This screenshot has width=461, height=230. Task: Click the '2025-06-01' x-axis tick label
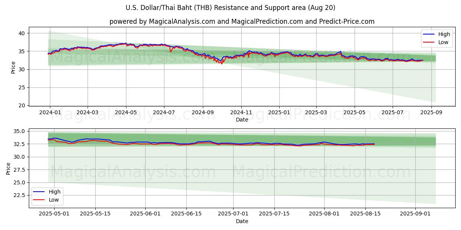pos(145,214)
